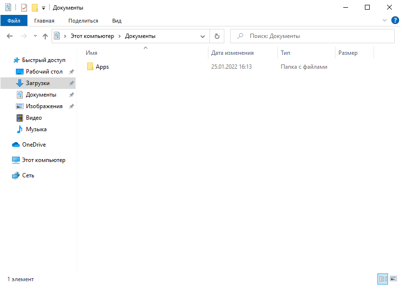
Task: Open the Customize Quick Access Toolbar dropdown
Action: click(43, 8)
